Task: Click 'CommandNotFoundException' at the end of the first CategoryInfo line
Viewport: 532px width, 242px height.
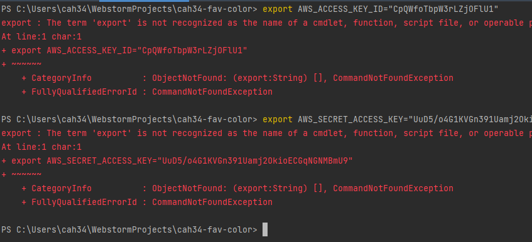Action: pyautogui.click(x=393, y=78)
